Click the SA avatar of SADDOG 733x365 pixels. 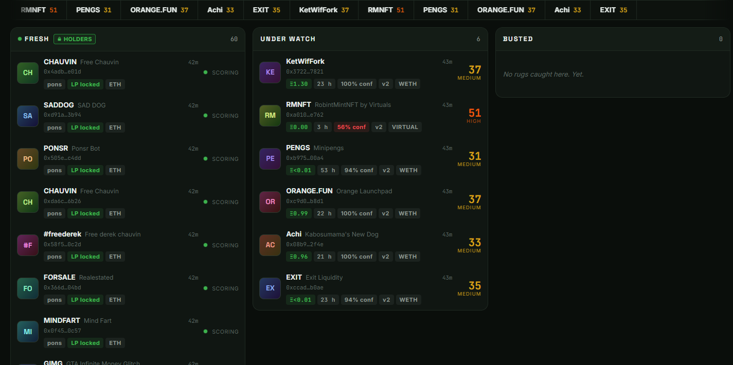click(x=28, y=116)
